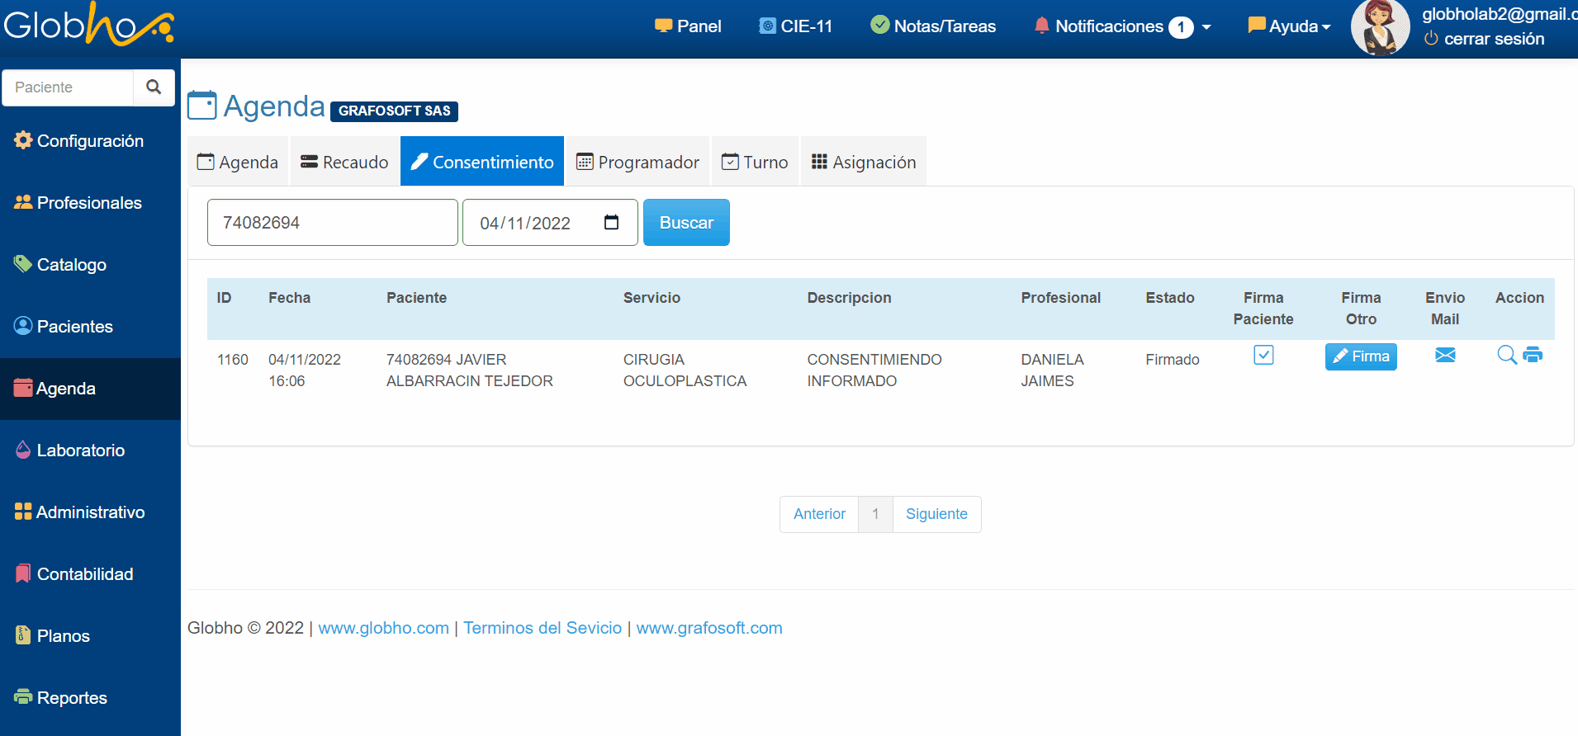Open Laboratorio from the sidebar
1578x736 pixels.
[x=80, y=451]
